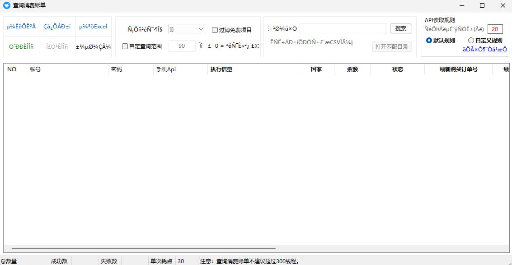Screen dimensions: 512x265
Task: Click the horizontal scrollbar below the table
Action: click(144, 248)
